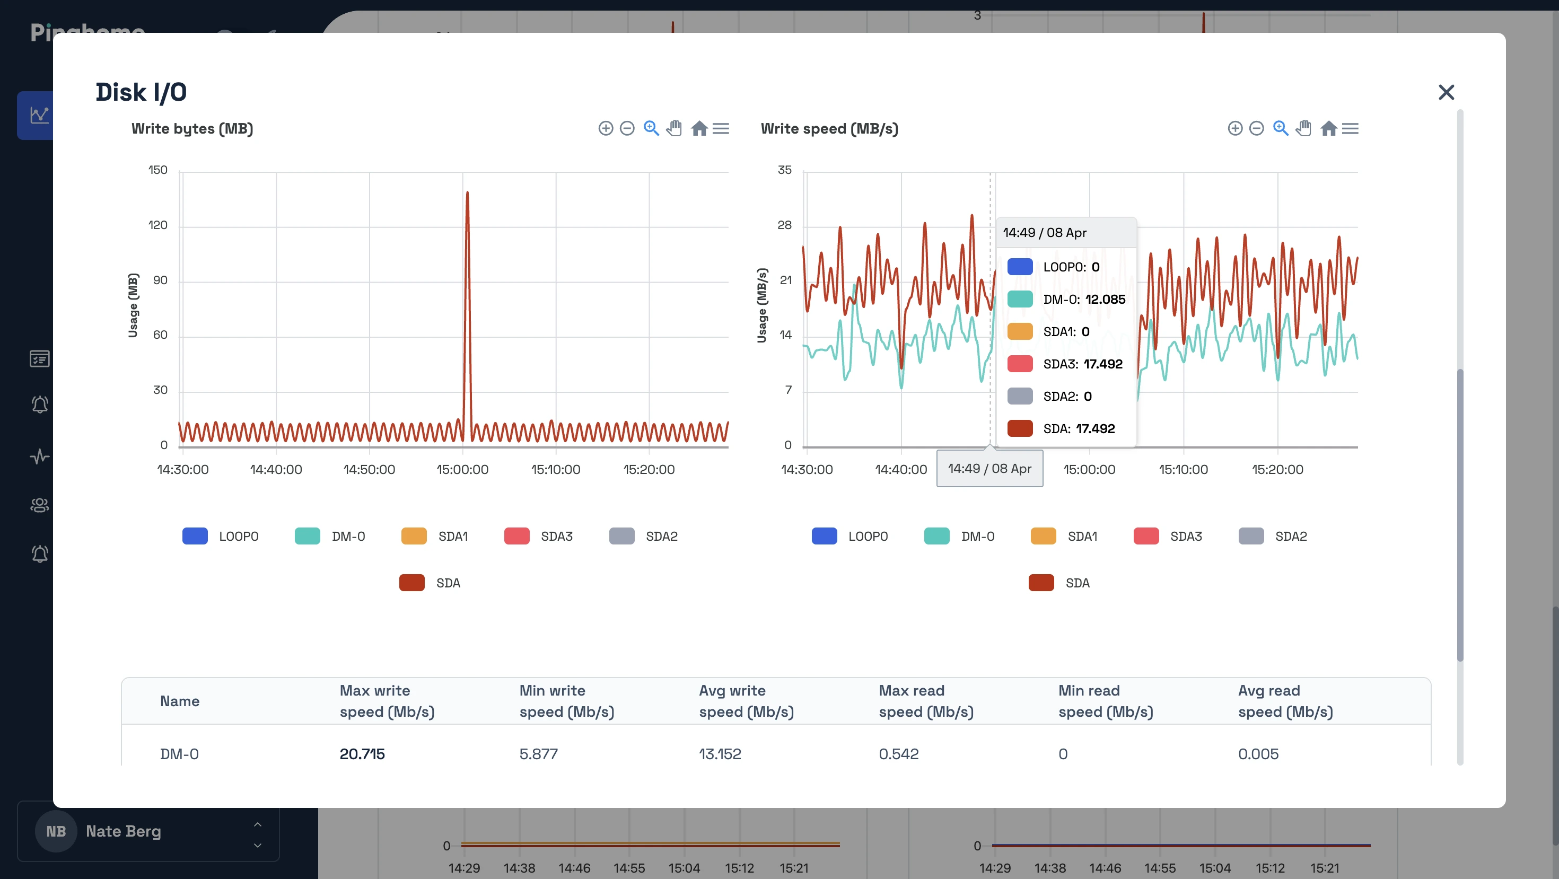Screen dimensions: 1559x879
Task: Expand the Nate Berg profile with up chevron
Action: click(257, 824)
